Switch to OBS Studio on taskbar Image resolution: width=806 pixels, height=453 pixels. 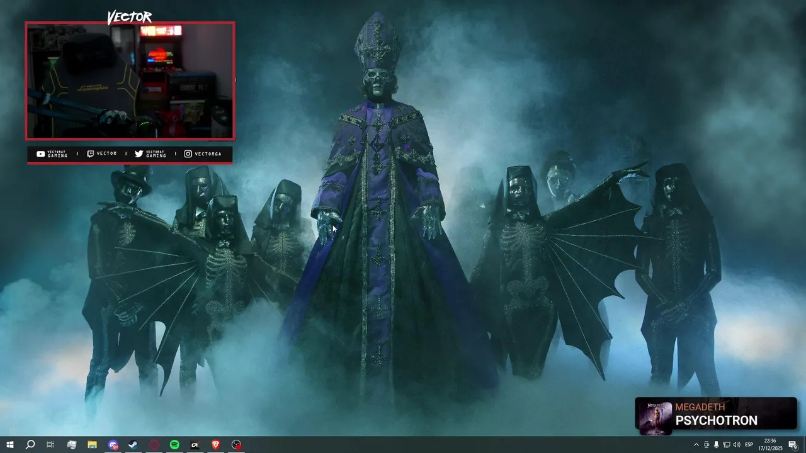pos(237,445)
